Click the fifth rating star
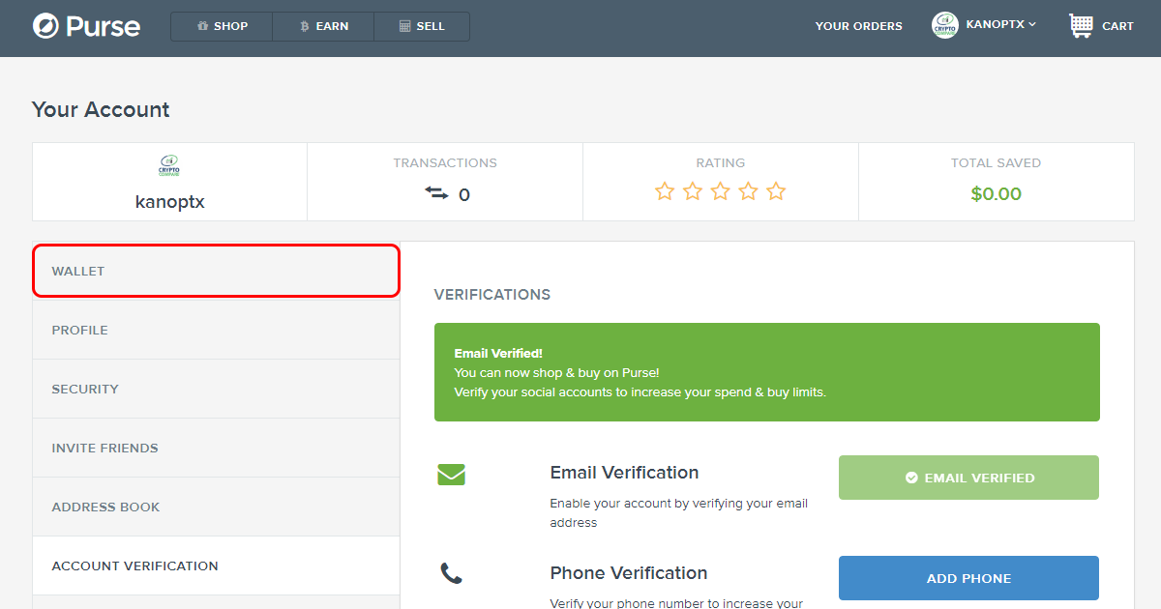Viewport: 1161px width, 609px height. pyautogui.click(x=776, y=191)
